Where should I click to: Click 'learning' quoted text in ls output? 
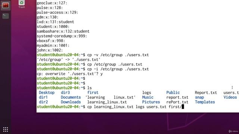point(95,97)
